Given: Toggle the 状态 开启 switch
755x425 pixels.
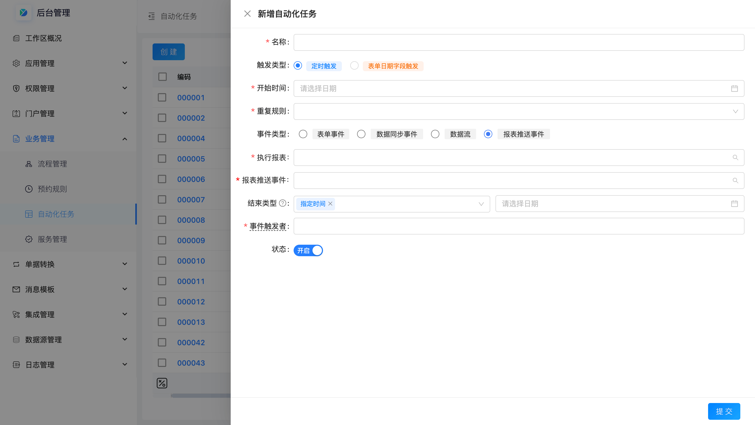Looking at the screenshot, I should (x=308, y=250).
